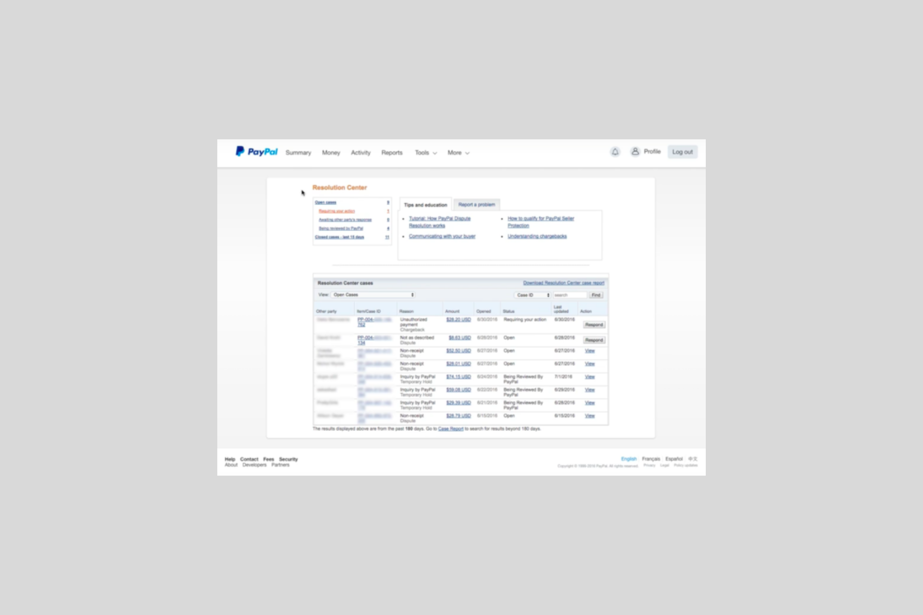View the $52.50 Non-receipt dispute

click(589, 350)
